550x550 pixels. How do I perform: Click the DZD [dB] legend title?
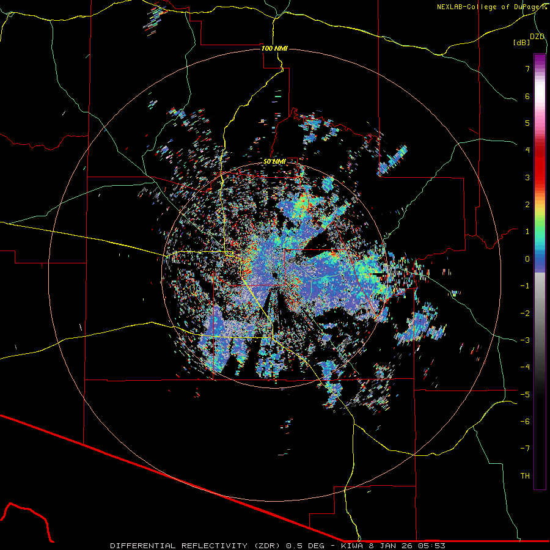tap(529, 39)
